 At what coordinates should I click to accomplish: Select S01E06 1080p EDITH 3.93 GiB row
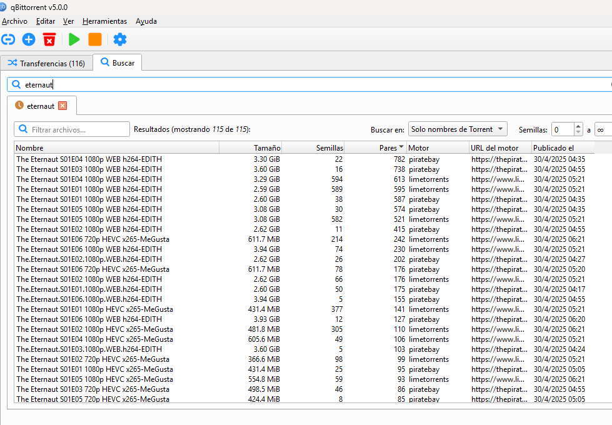click(304, 319)
